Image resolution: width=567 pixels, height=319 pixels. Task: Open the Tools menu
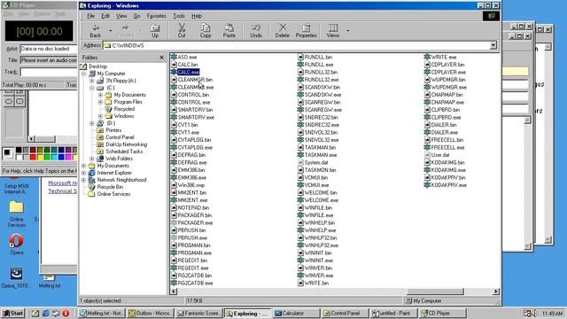[x=179, y=16]
